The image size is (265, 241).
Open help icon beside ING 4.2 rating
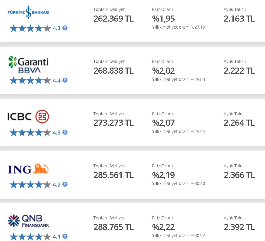(65, 184)
